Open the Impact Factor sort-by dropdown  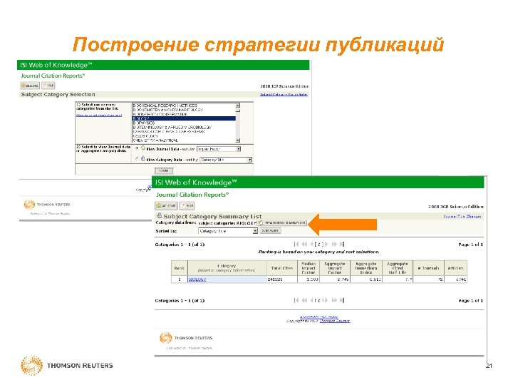click(x=219, y=149)
